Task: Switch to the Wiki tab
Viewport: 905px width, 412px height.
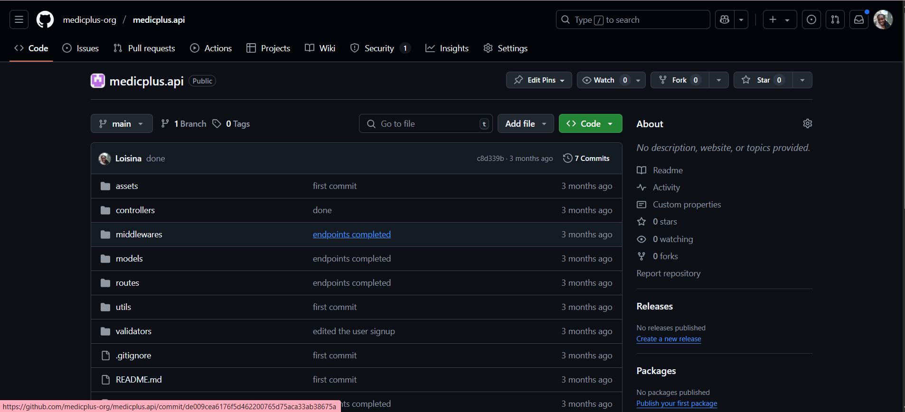Action: point(320,48)
